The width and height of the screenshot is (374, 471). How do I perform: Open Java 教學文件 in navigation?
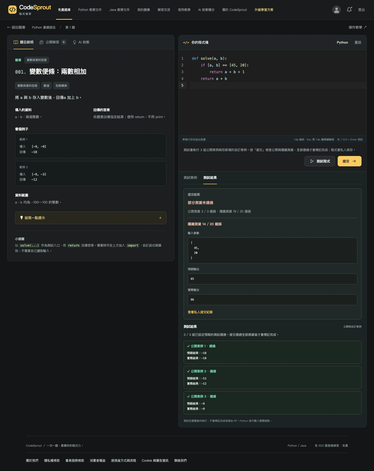click(119, 10)
